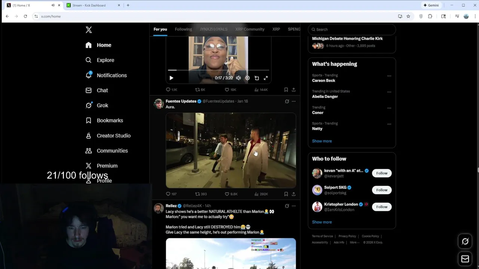Open more options for Abella Danger trend
This screenshot has height=269, width=479.
tap(389, 92)
